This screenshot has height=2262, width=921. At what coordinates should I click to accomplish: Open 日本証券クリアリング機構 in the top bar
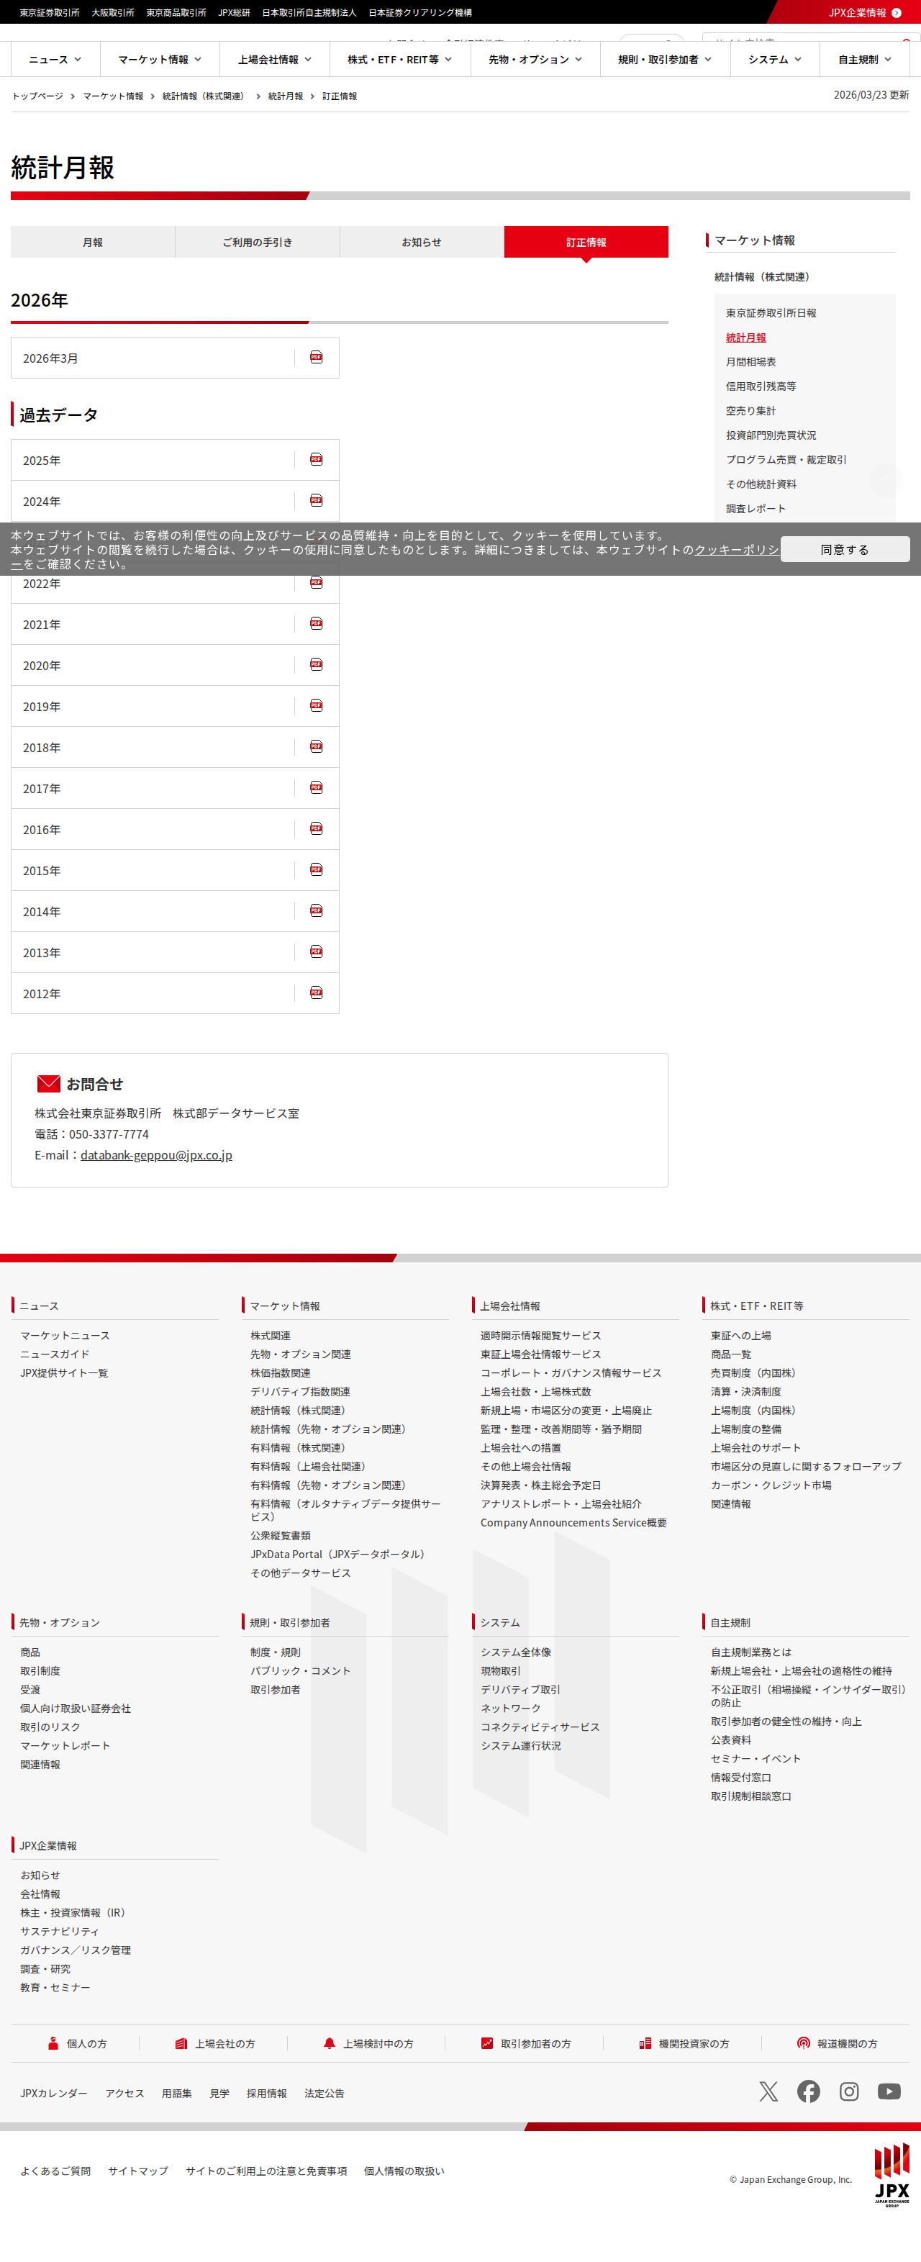tap(419, 12)
